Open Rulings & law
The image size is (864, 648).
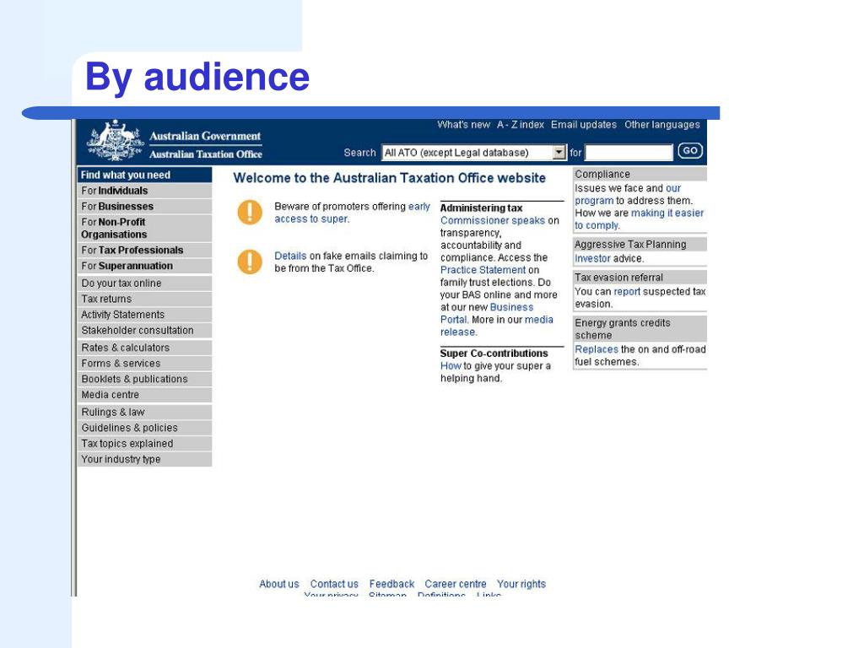click(144, 412)
